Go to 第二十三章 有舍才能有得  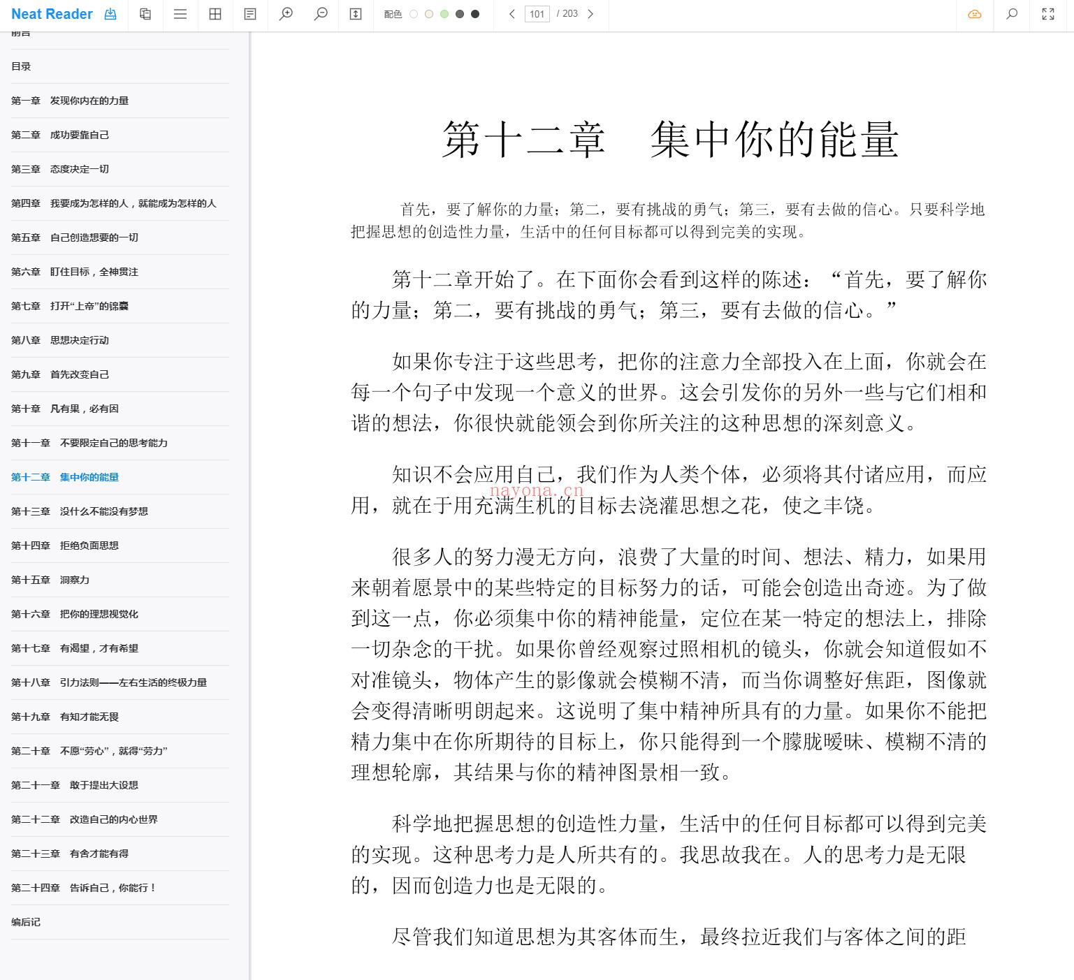click(120, 854)
